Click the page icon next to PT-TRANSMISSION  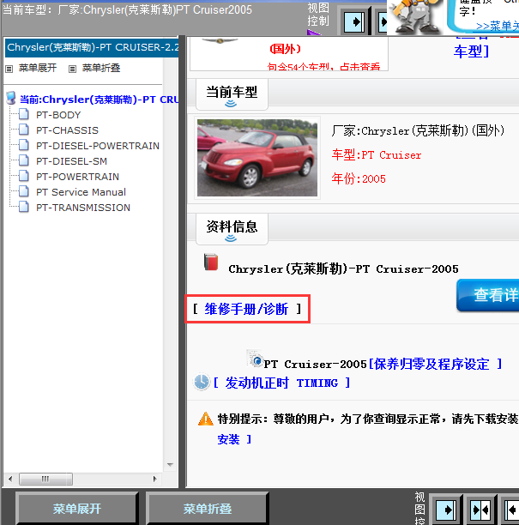[x=23, y=207]
